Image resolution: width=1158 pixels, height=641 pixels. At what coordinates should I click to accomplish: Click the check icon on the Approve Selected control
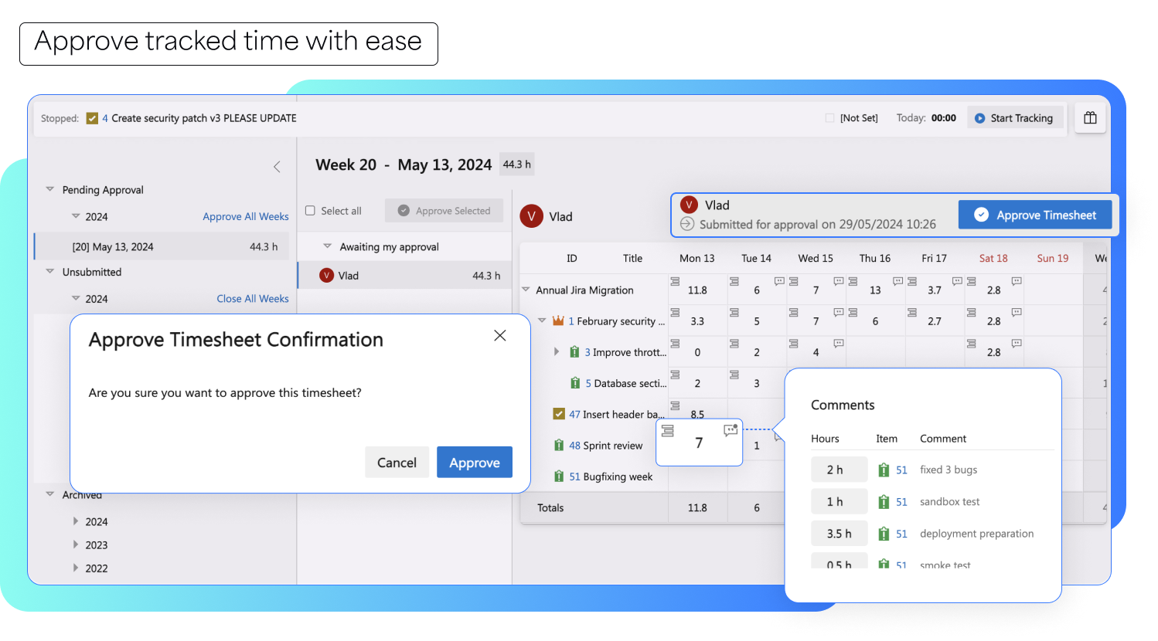click(x=405, y=210)
